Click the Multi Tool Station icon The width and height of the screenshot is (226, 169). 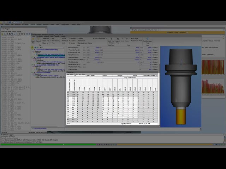pyautogui.click(x=111, y=39)
